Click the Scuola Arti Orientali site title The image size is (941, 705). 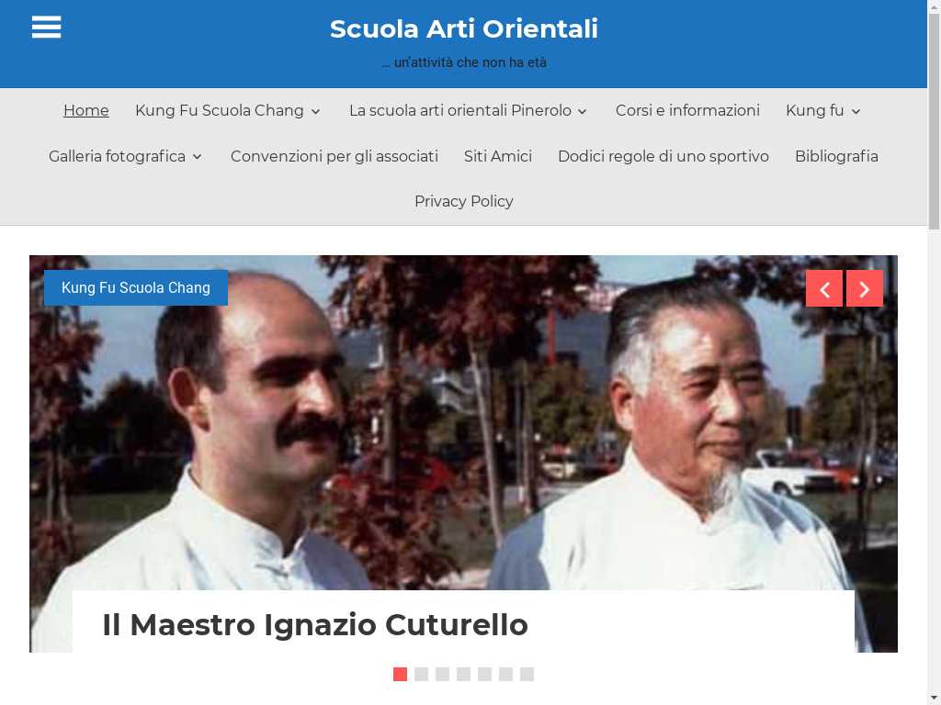[464, 28]
